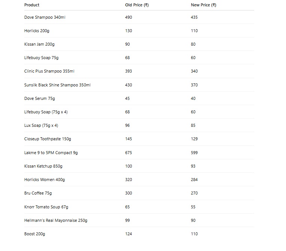Click the Boost 200g product name
This screenshot has width=286, height=251.
pyautogui.click(x=34, y=234)
